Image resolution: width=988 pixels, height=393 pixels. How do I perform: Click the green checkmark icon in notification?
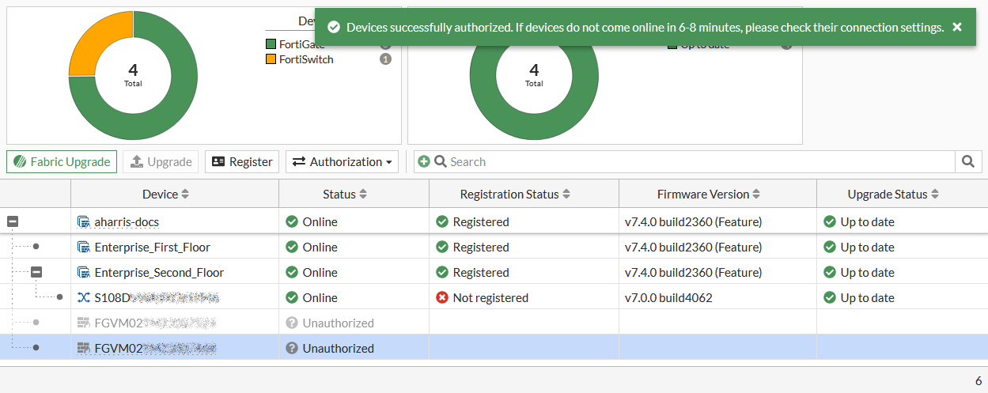334,27
